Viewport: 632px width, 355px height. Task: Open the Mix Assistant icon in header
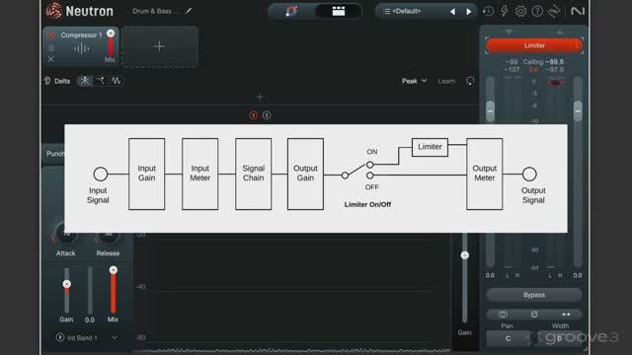pyautogui.click(x=291, y=11)
